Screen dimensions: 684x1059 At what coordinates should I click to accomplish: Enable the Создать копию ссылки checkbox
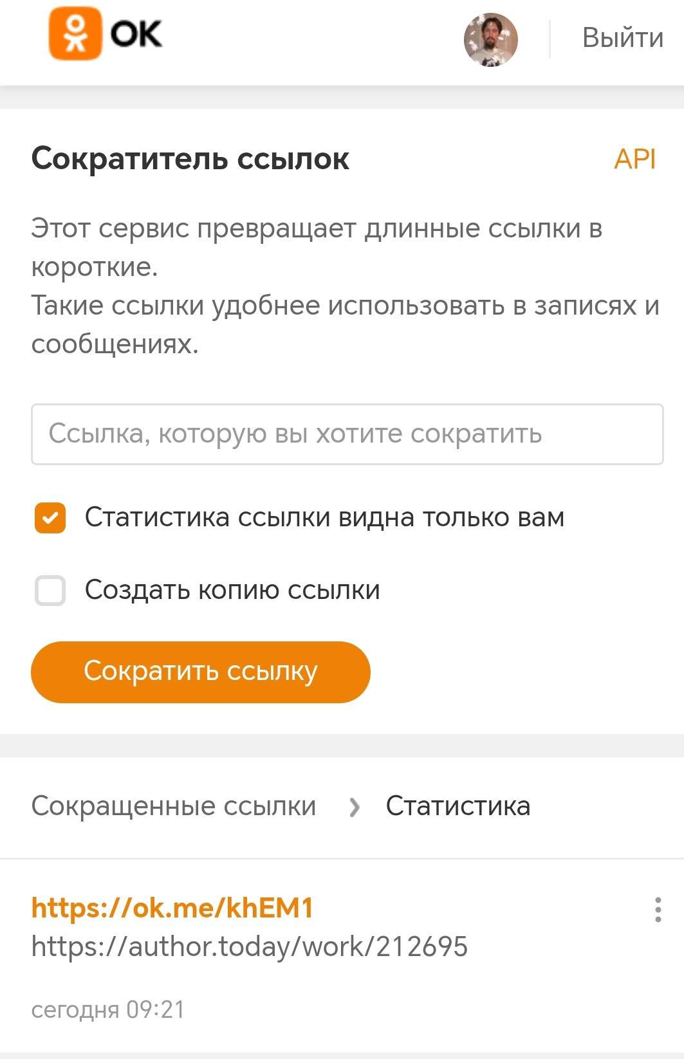point(50,591)
